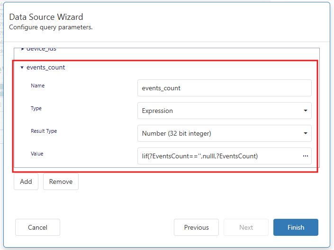This screenshot has width=334, height=250.
Task: Click the Name text field containing events_count
Action: pos(224,88)
